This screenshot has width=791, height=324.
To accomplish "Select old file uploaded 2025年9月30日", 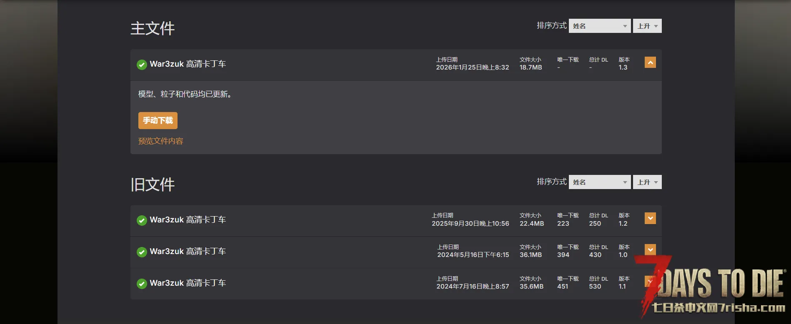I will (x=188, y=220).
